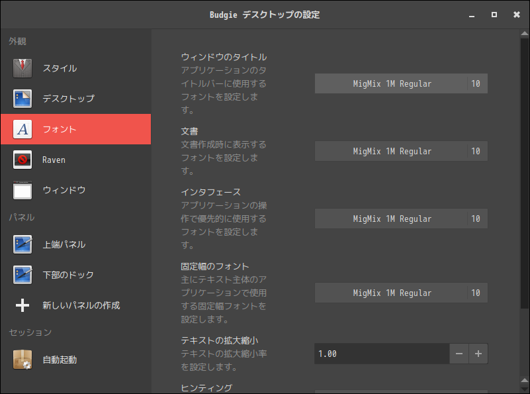
Task: Go to スタイル settings page label
Action: pyautogui.click(x=60, y=68)
